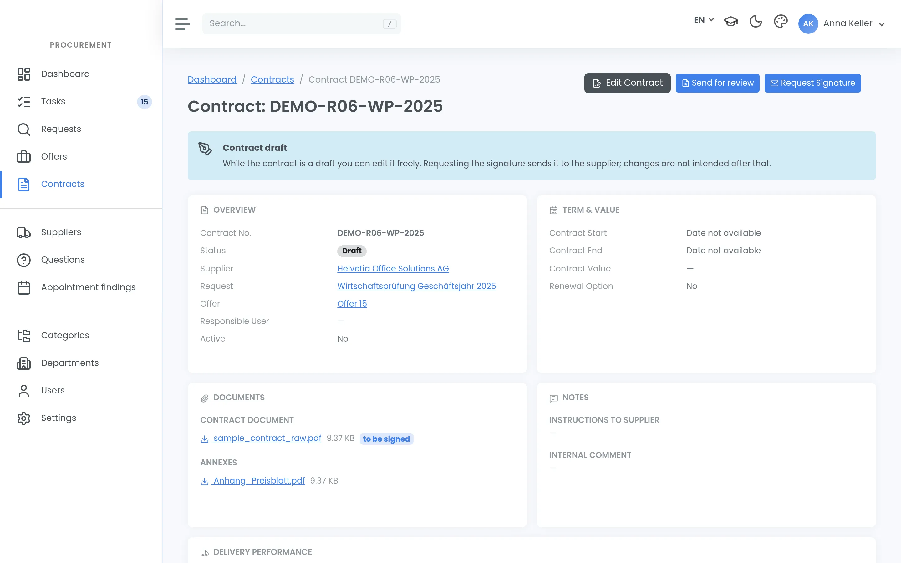901x563 pixels.
Task: Click the Dashboard grid icon in sidebar
Action: [x=23, y=74]
